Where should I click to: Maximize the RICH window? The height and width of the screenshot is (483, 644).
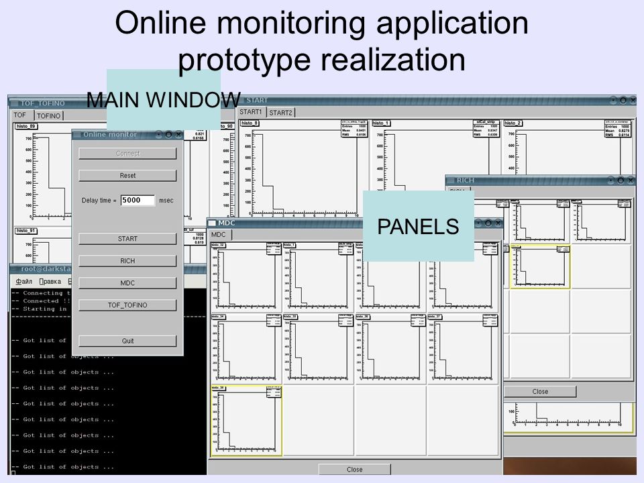(621, 180)
